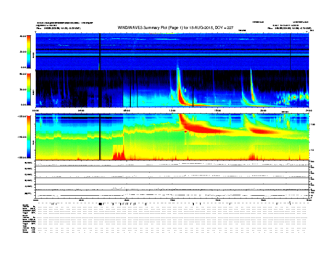Click the RAD1 vertical axis label
The height and width of the screenshot is (257, 333).
33,92
